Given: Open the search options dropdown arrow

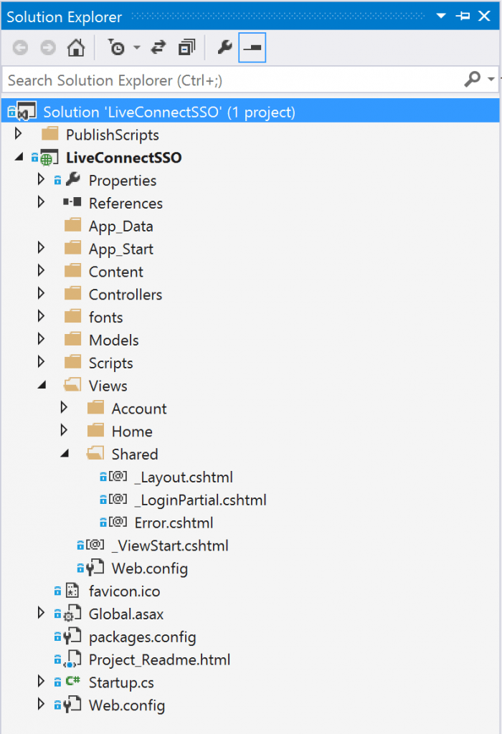Looking at the screenshot, I should coord(491,79).
